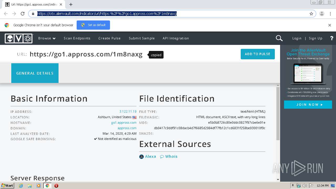Click the system tray network icon
The width and height of the screenshot is (336, 189).
pyautogui.click(x=298, y=186)
